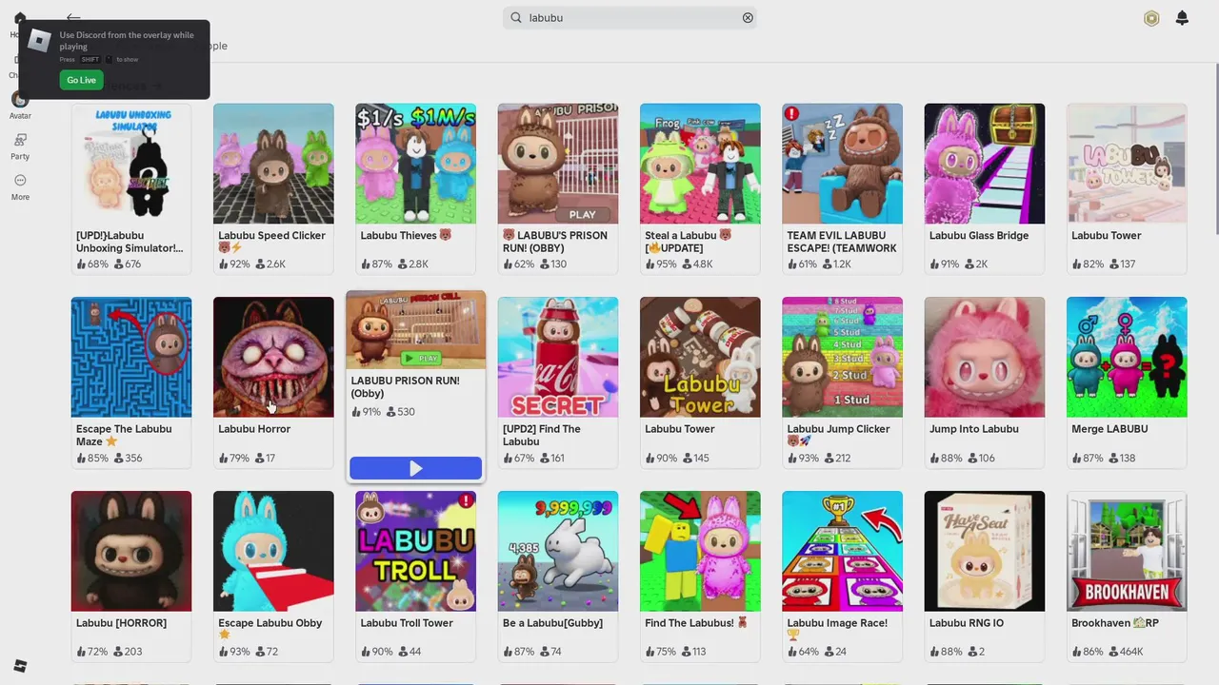Open the Robux balance icon
Screen dimensions: 1219x685
pyautogui.click(x=1151, y=18)
